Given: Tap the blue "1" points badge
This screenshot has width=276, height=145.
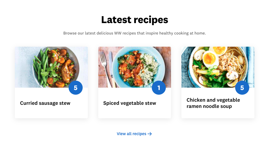Looking at the screenshot, I should click(159, 88).
